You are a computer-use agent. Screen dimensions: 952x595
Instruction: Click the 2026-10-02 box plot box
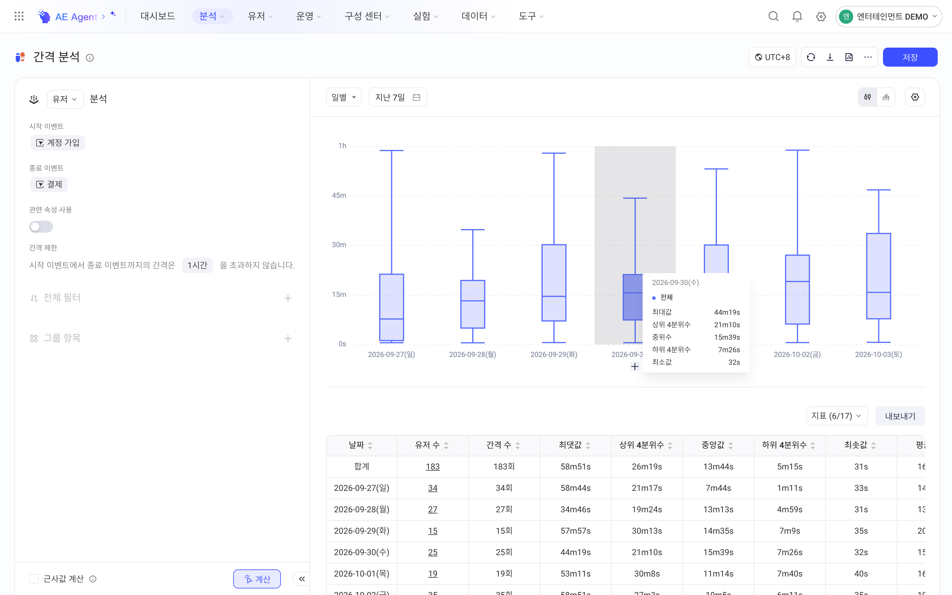point(797,290)
